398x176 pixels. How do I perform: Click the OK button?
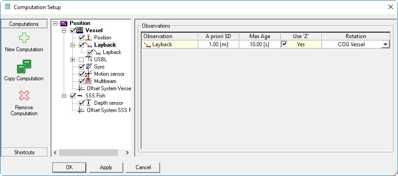[x=69, y=167]
